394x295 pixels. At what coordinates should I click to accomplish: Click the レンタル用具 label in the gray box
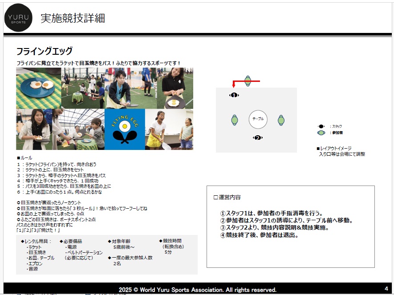tap(37, 241)
